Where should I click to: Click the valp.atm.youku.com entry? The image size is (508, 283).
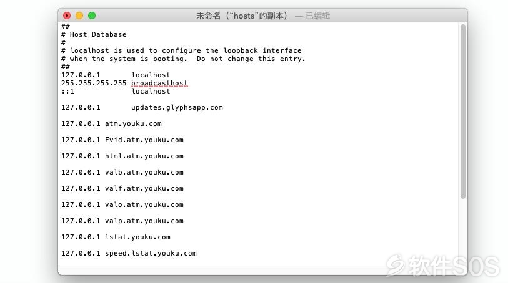point(144,221)
